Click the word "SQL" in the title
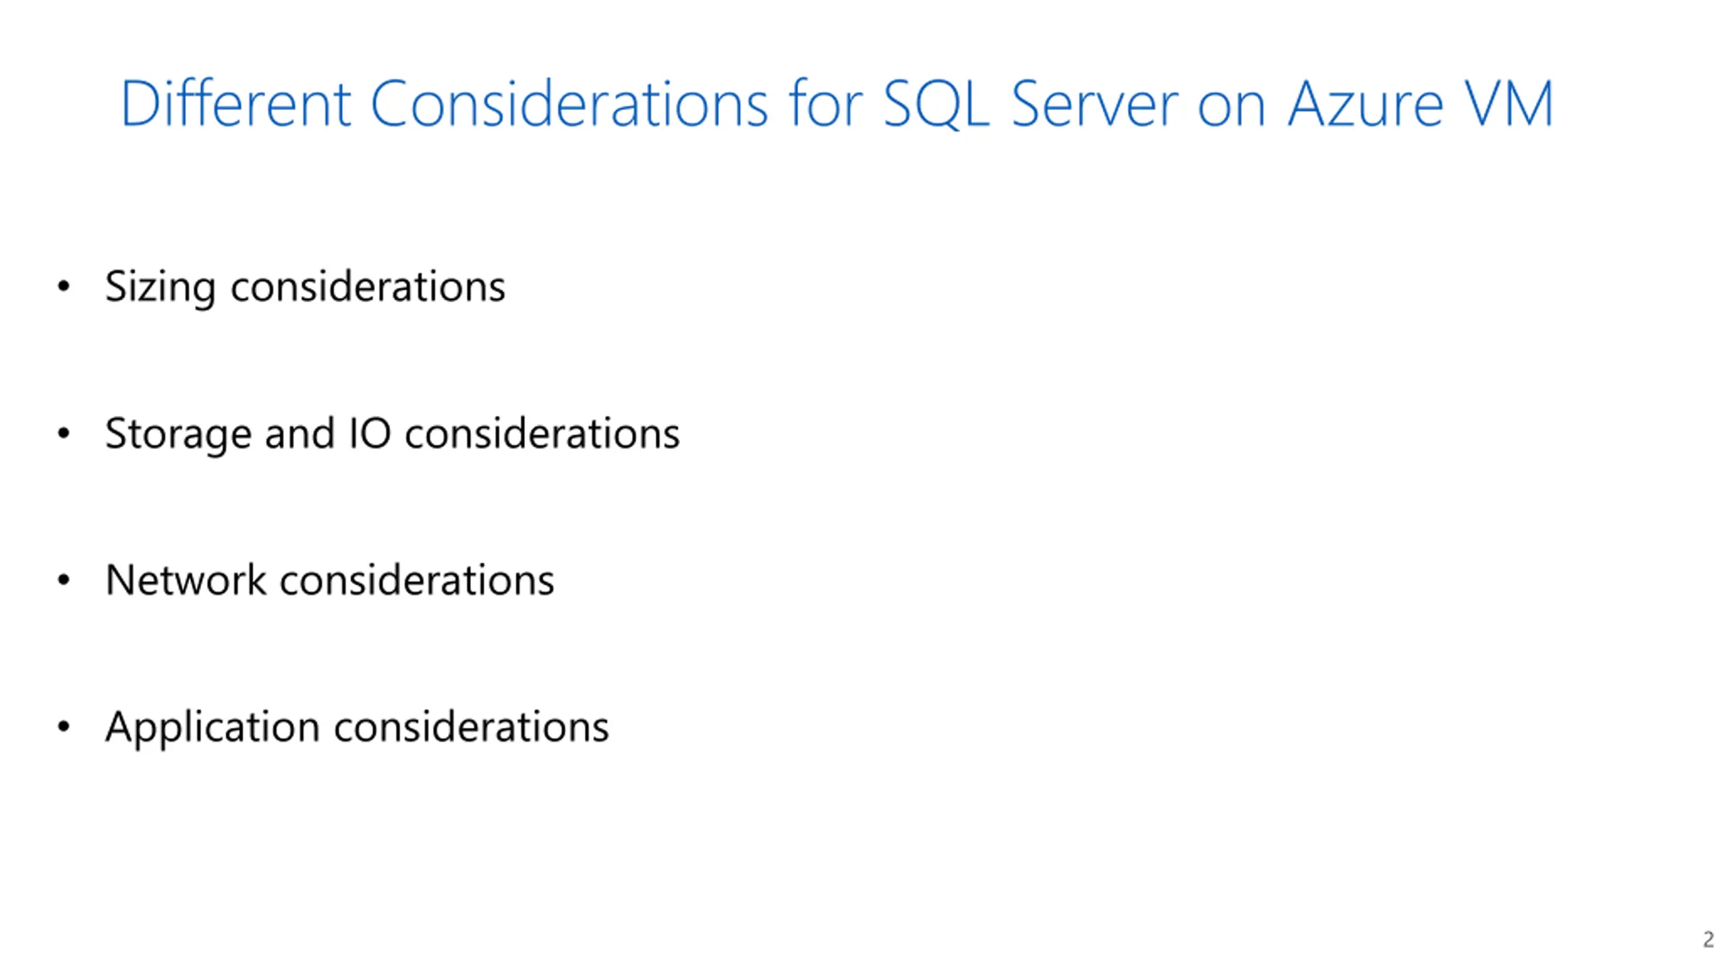1727x971 pixels. click(x=936, y=105)
